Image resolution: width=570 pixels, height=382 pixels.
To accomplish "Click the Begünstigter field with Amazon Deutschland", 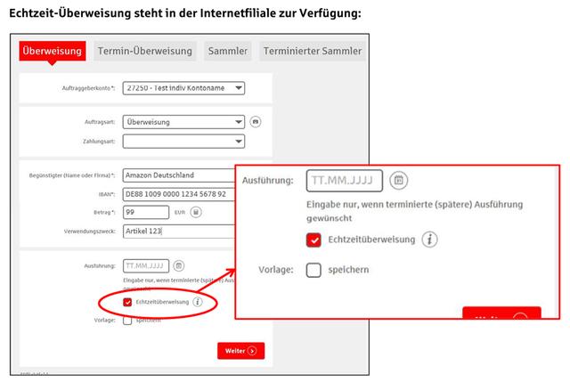I will pyautogui.click(x=179, y=175).
